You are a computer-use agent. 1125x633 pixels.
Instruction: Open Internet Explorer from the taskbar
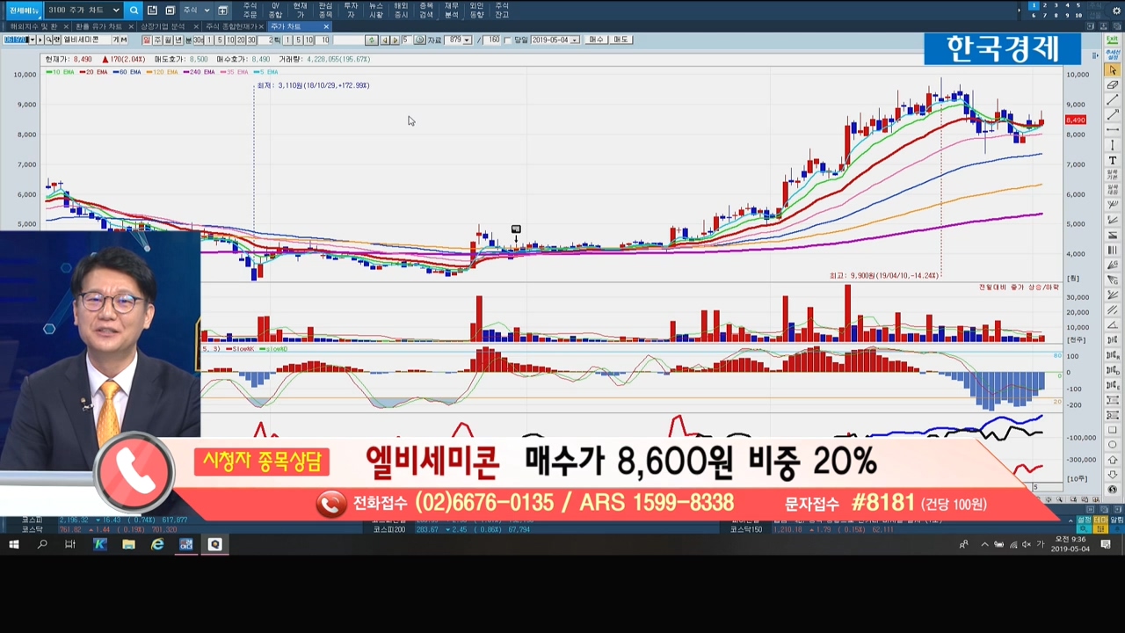click(x=157, y=545)
